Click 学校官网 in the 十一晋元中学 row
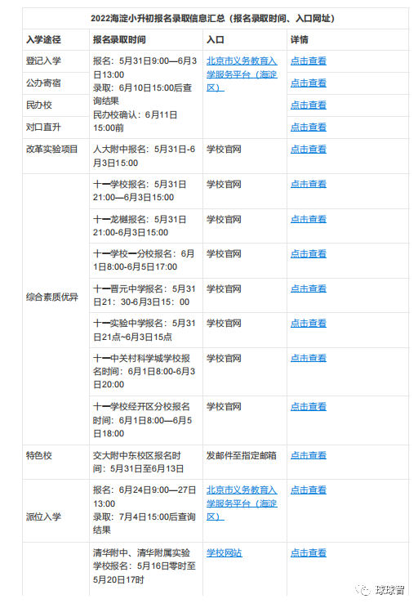The width and height of the screenshot is (418, 608). click(x=224, y=288)
